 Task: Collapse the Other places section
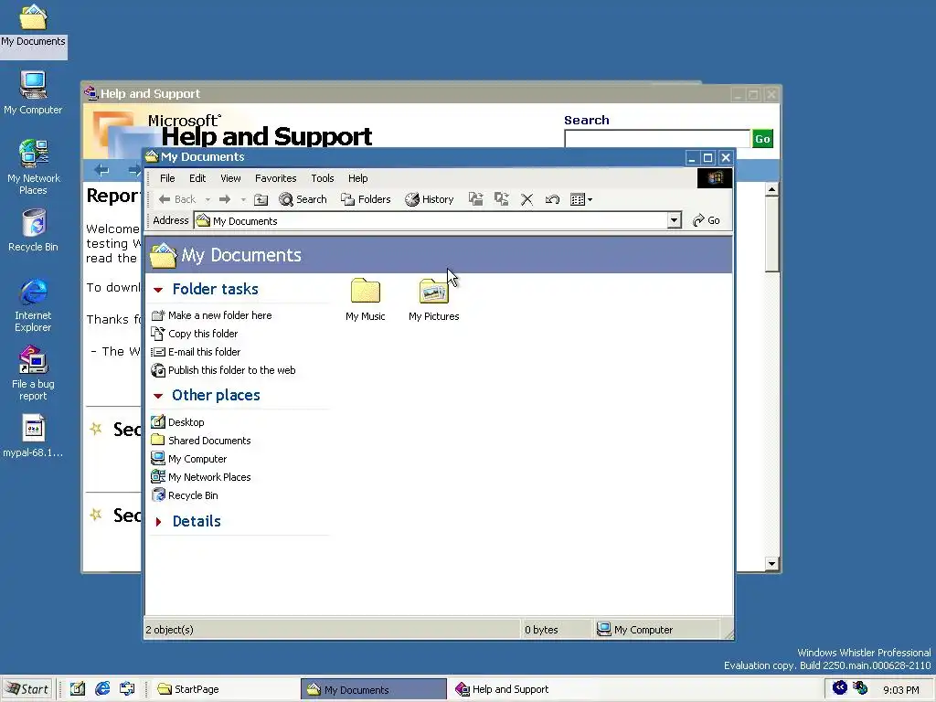(158, 396)
